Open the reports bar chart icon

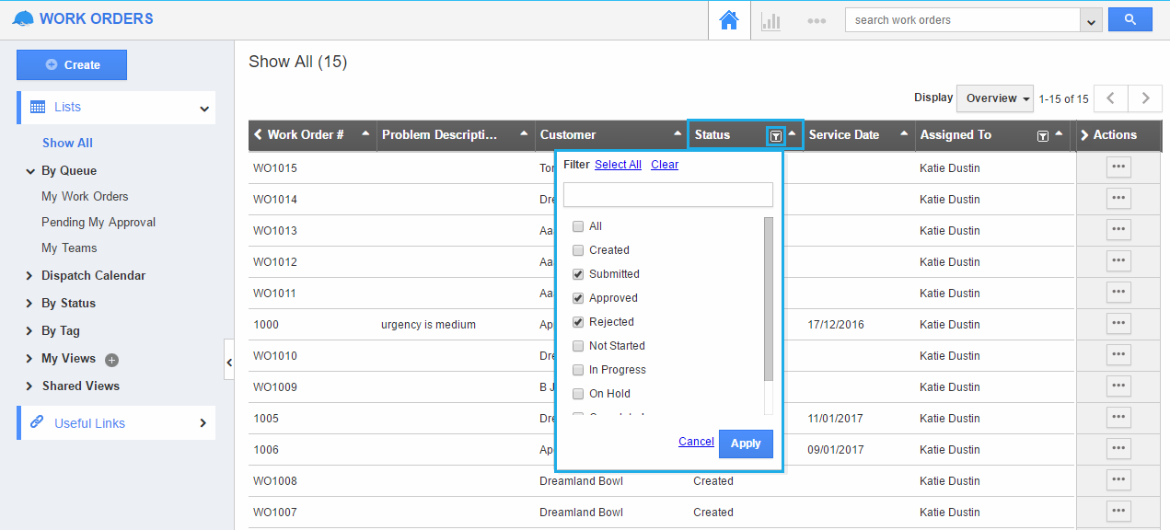point(770,20)
